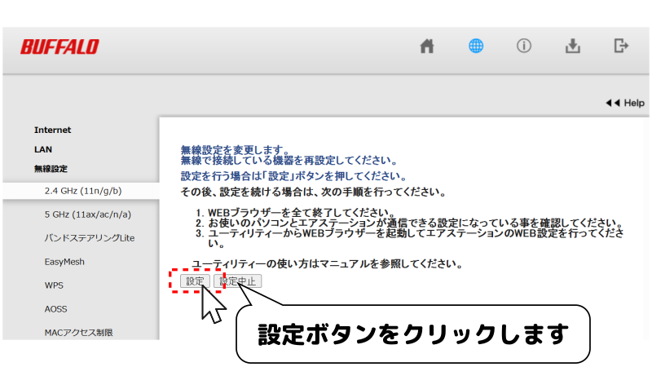Click the text 無線設定を変更します。
The width and height of the screenshot is (652, 367).
(235, 150)
